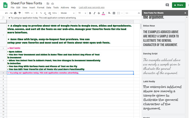Open the zoom level dropdown

click(29, 13)
